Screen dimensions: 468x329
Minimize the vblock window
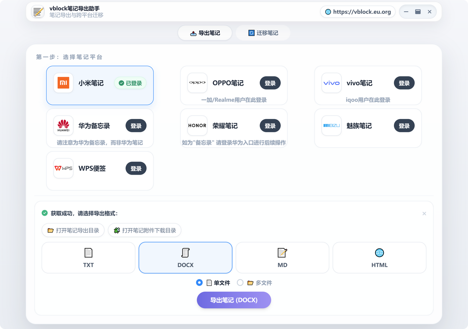coord(406,12)
